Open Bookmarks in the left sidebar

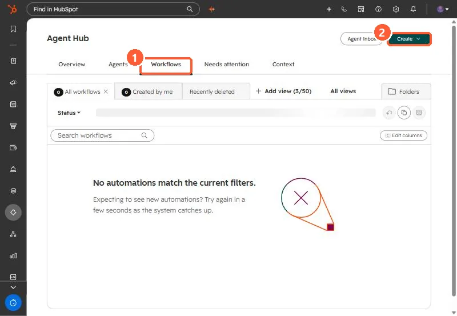point(13,29)
